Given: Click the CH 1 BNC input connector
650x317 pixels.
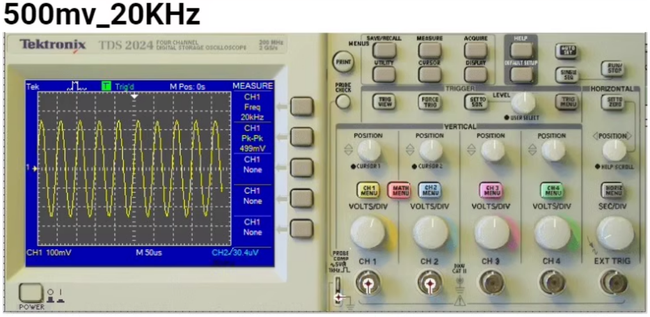Looking at the screenshot, I should point(368,282).
